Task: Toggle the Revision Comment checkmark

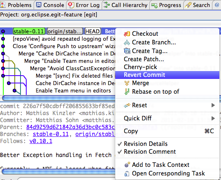Action: (x=120, y=152)
